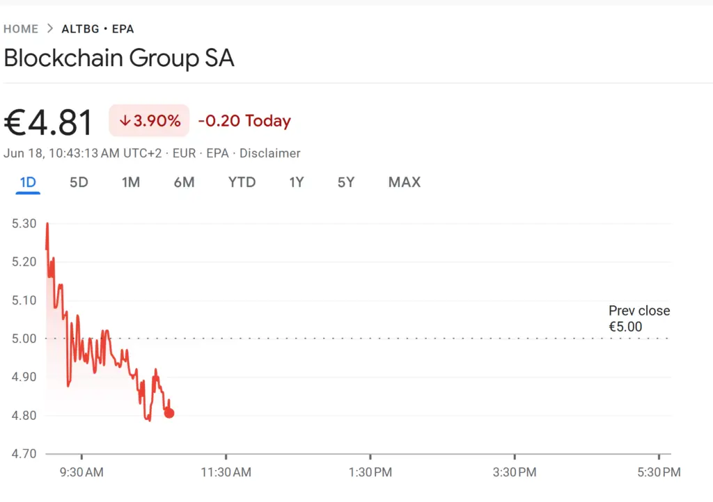View the 5Y chart range
Viewport: 713px width, 502px height.
tap(346, 182)
